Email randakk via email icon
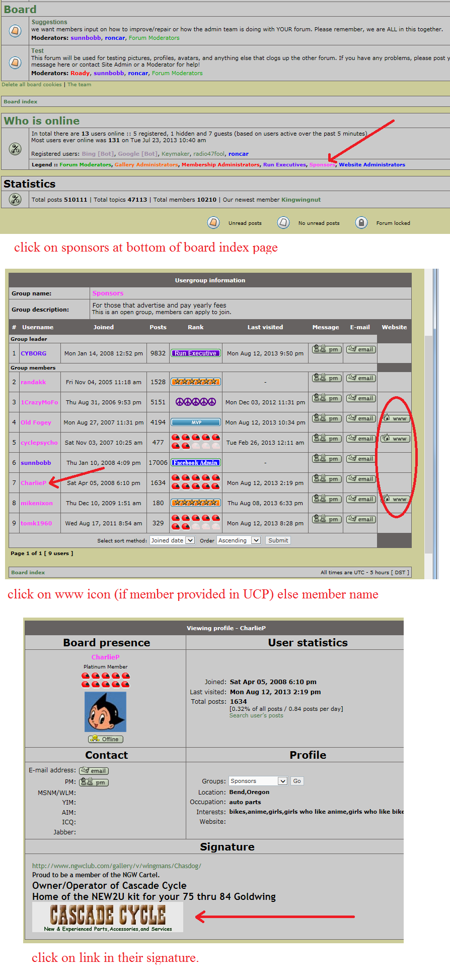The image size is (450, 973). (361, 378)
